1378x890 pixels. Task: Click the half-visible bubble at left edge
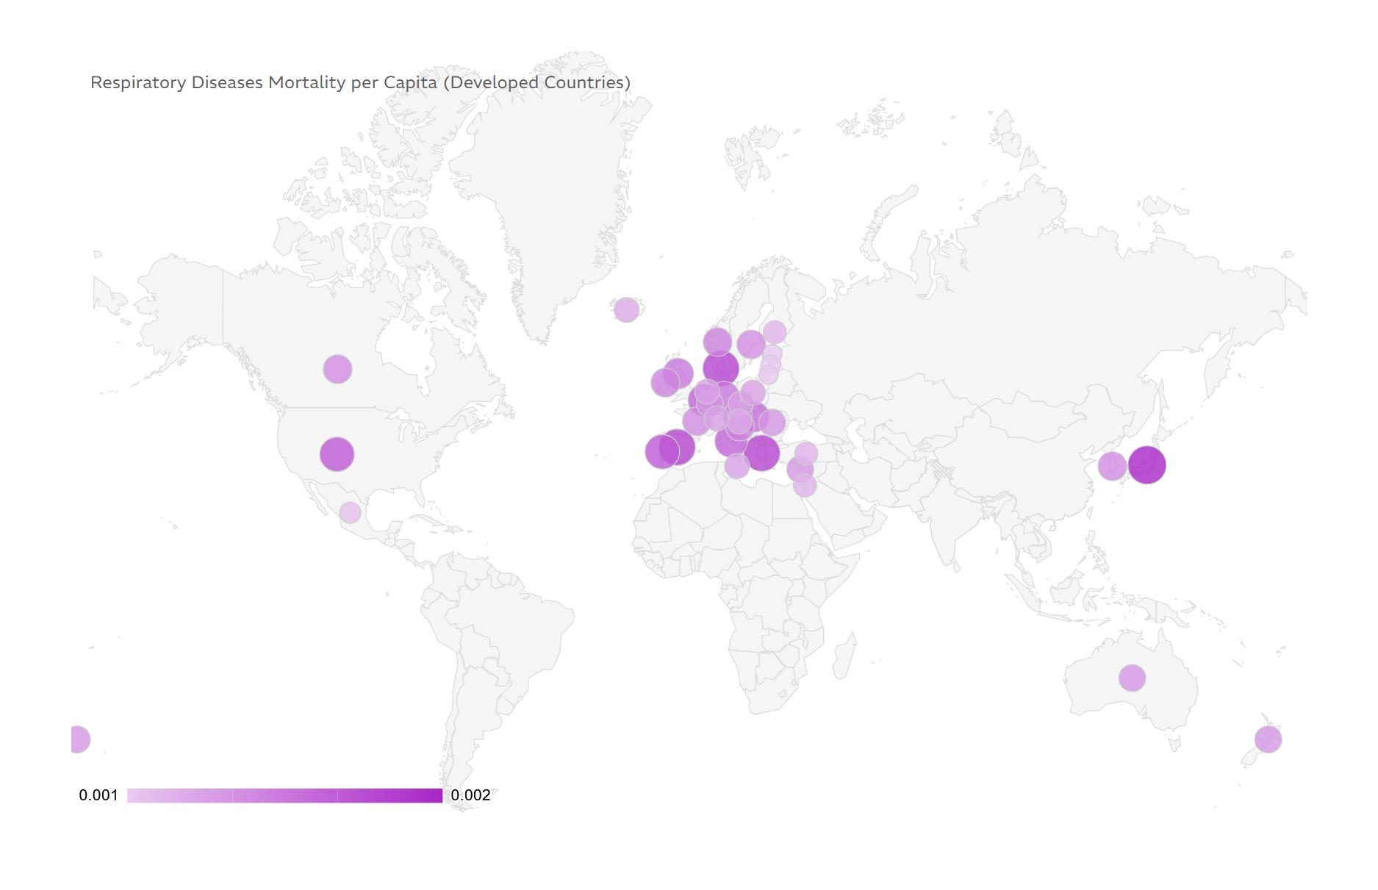click(x=79, y=739)
